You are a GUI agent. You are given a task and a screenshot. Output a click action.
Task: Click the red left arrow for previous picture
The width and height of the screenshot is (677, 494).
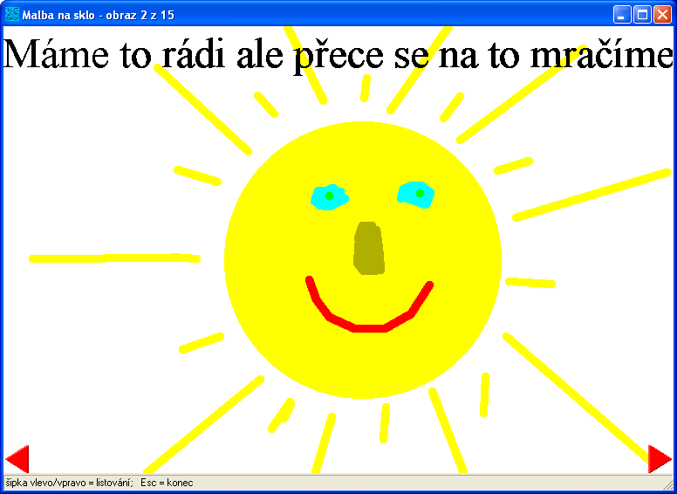tap(18, 459)
